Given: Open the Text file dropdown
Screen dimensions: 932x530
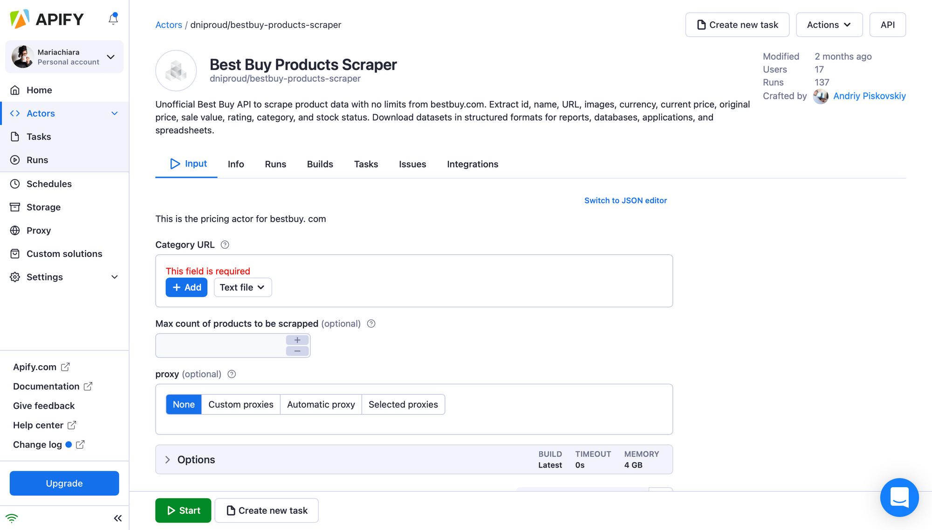Looking at the screenshot, I should (x=242, y=287).
